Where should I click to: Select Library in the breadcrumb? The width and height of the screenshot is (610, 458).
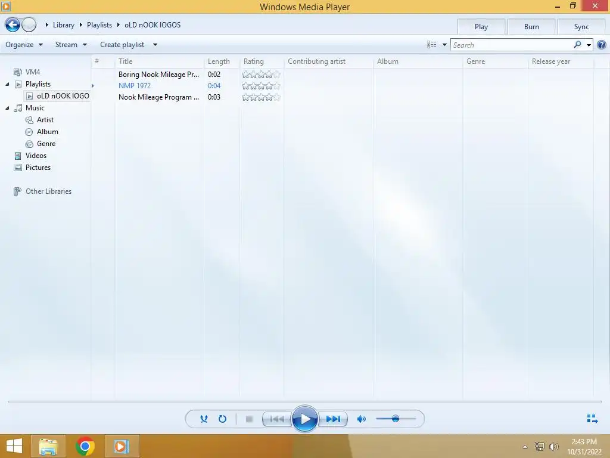(x=63, y=25)
